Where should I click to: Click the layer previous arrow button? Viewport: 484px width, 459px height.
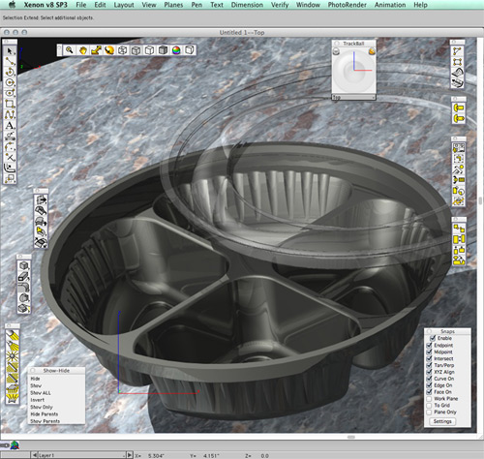click(35, 455)
